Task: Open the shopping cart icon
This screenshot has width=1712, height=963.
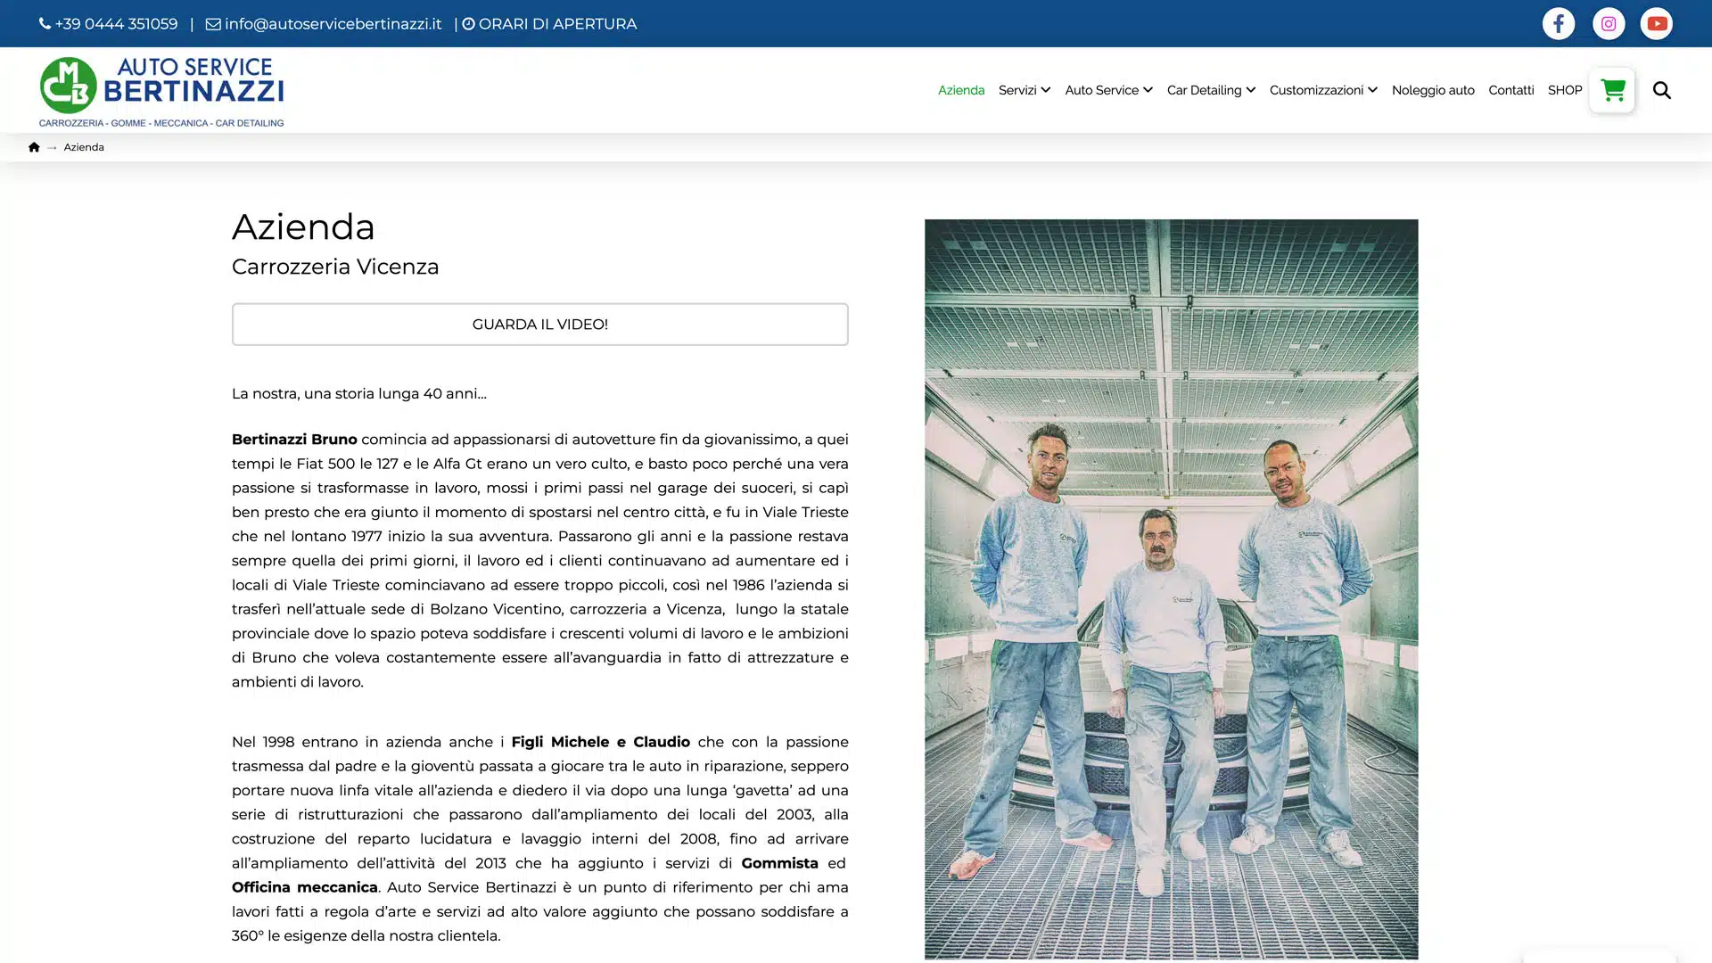Action: click(1611, 90)
